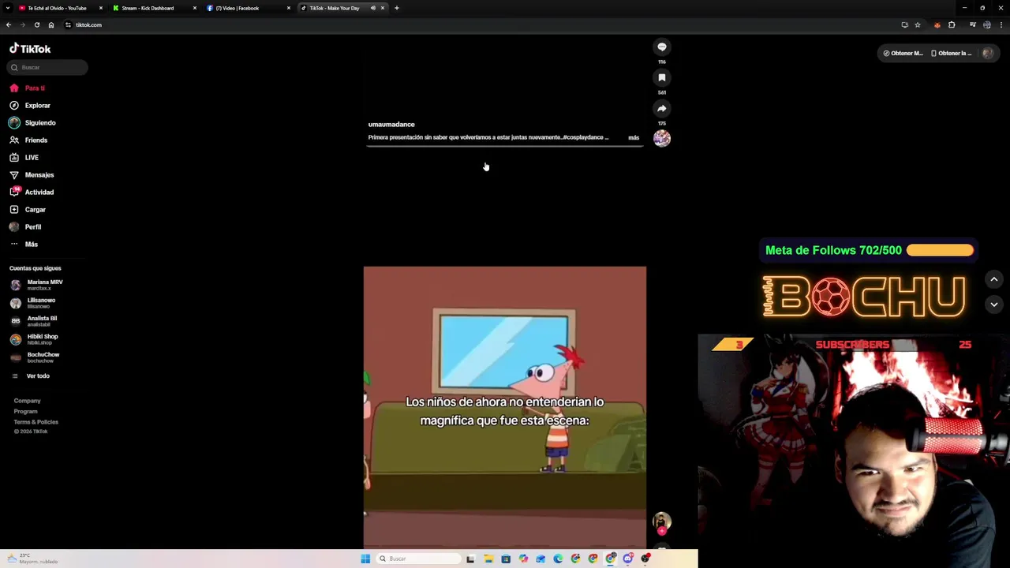1010x568 pixels.
Task: Open LIVE in the sidebar
Action: 32,157
